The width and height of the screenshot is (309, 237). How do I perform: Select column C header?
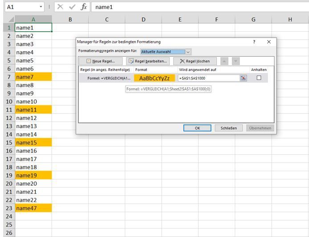(x=106, y=19)
